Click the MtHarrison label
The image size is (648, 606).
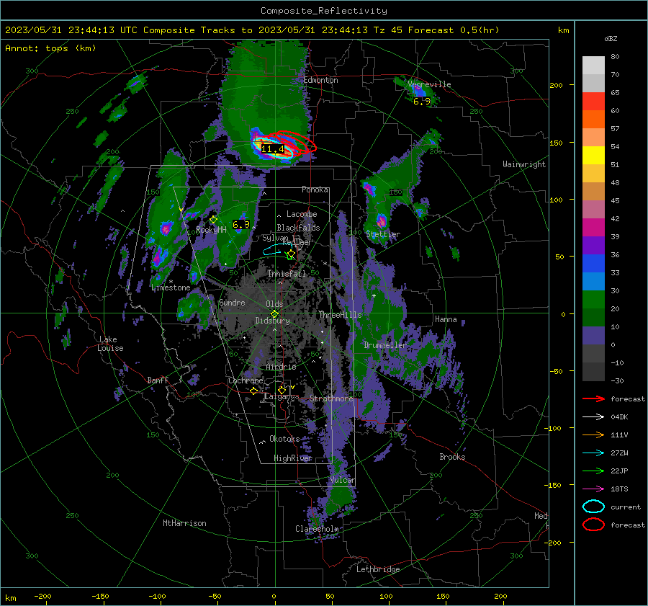tap(184, 523)
